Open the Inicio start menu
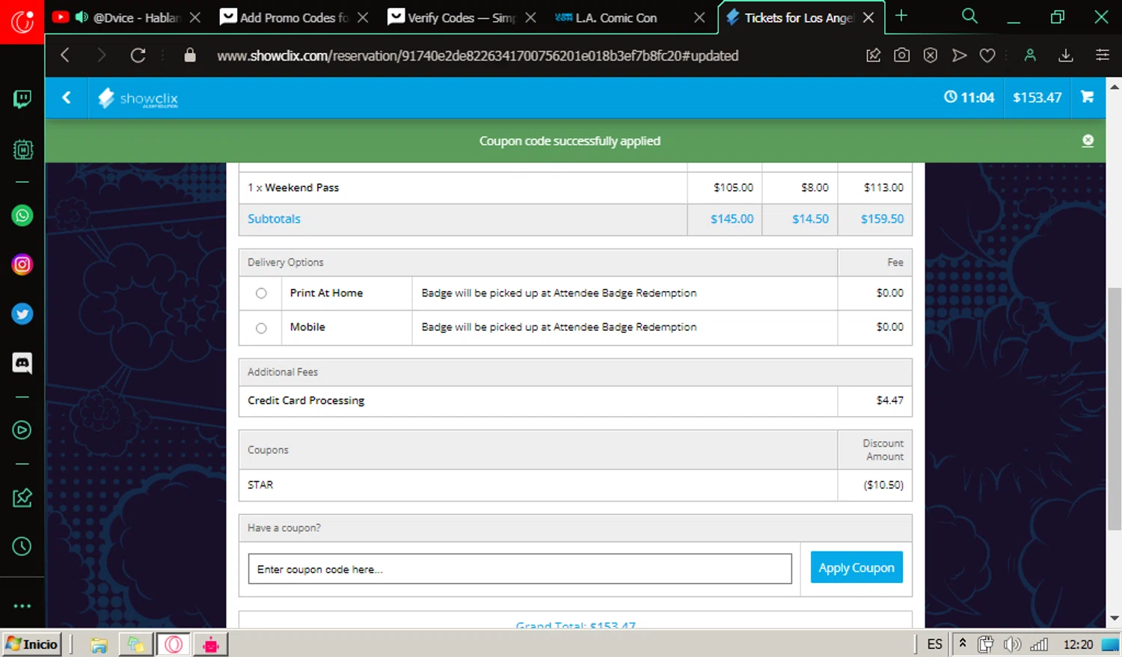This screenshot has height=657, width=1122. 31,644
